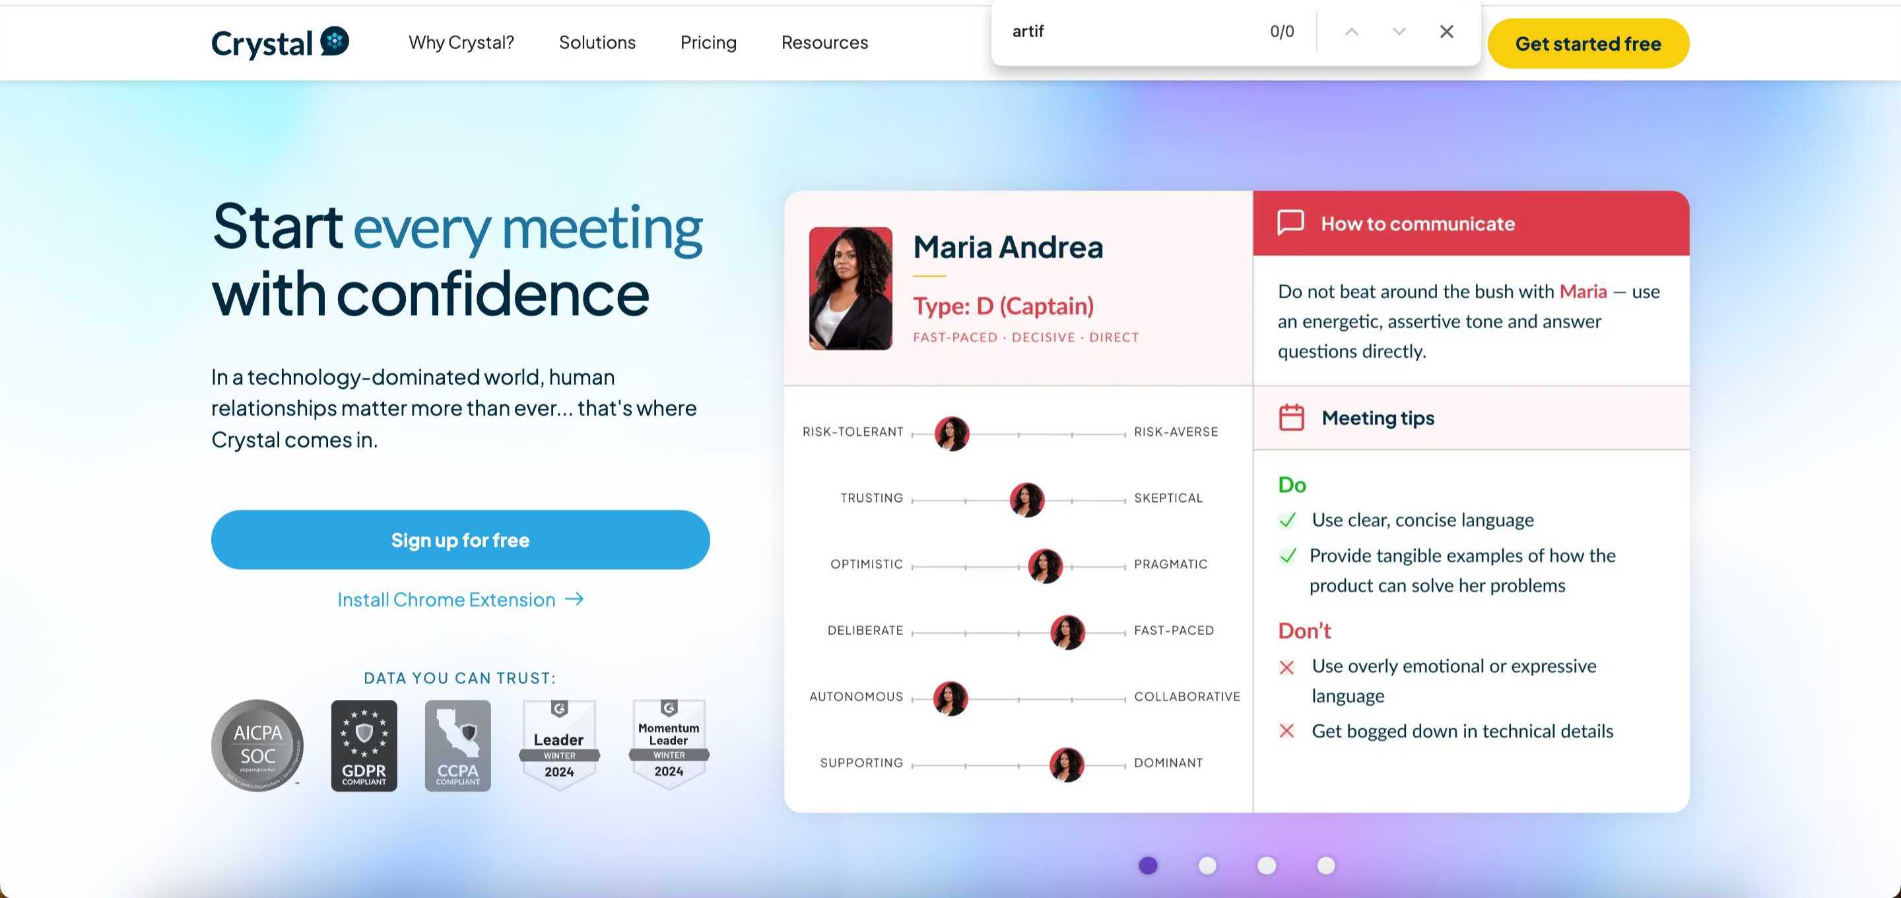
Task: Click the calendar icon beside Meeting tips
Action: click(1292, 417)
